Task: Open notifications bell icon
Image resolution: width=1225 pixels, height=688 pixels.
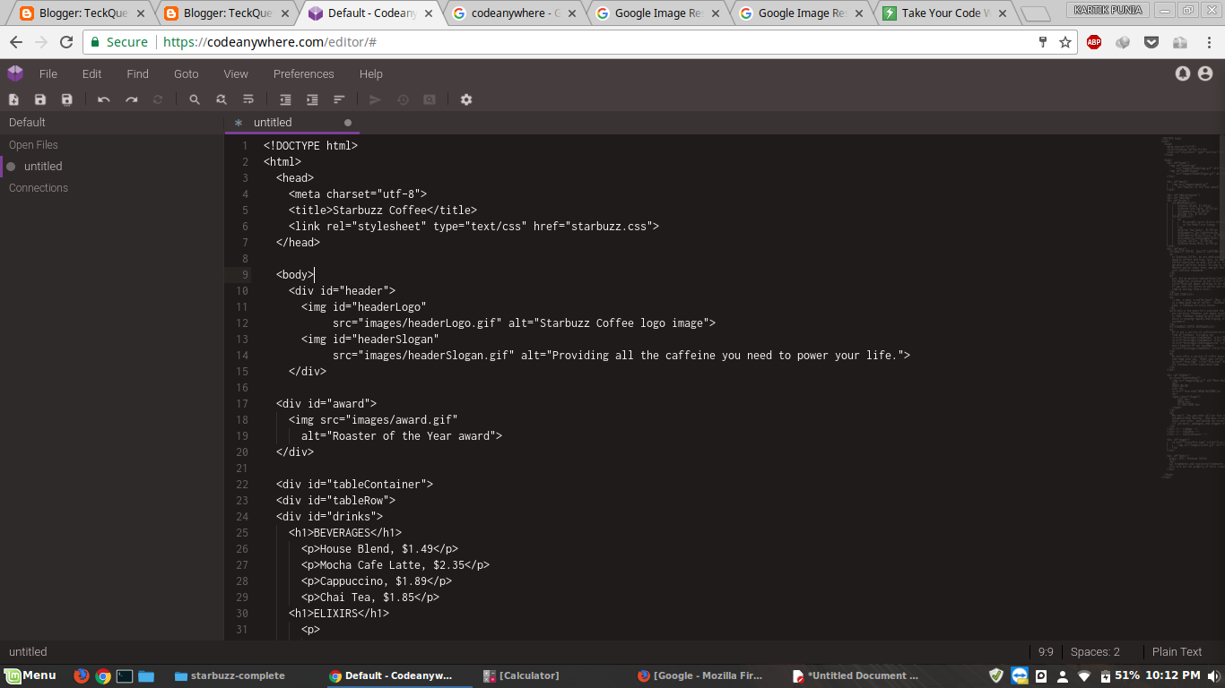Action: pos(1183,73)
